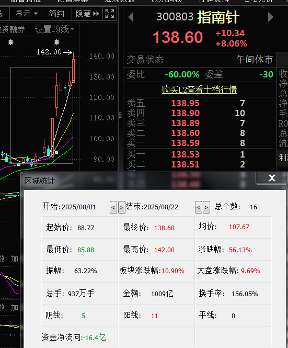Move start date later with > button
Image resolution: width=288 pixels, height=348 pixels.
121,208
